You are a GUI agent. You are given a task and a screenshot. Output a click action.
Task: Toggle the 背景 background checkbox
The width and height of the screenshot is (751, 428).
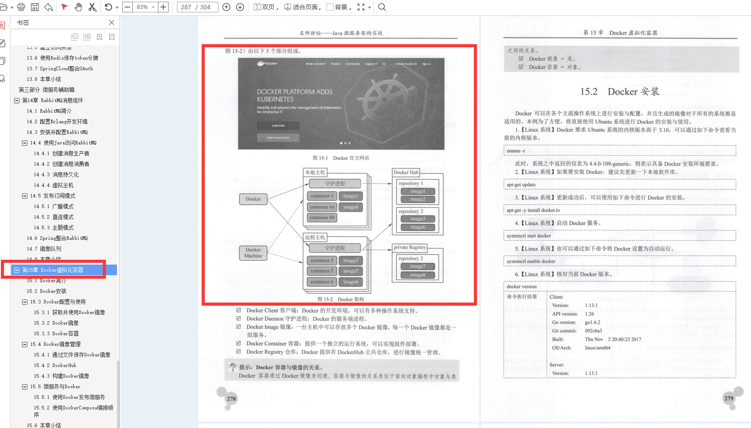click(330, 7)
